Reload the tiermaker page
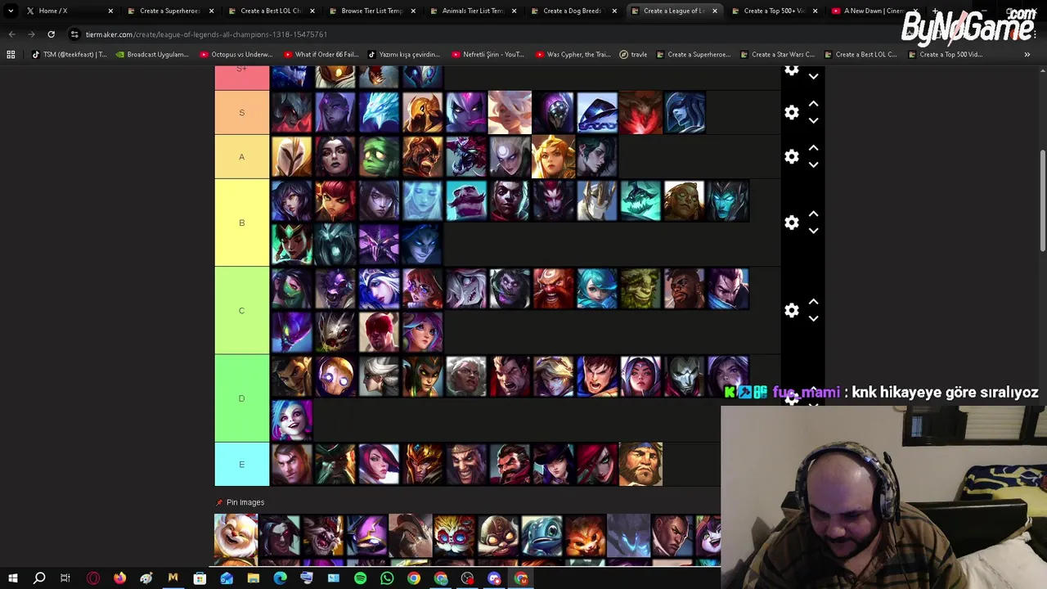Image resolution: width=1047 pixels, height=589 pixels. (51, 34)
